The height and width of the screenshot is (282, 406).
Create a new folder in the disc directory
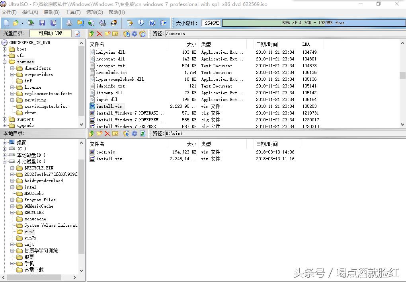click(x=107, y=33)
